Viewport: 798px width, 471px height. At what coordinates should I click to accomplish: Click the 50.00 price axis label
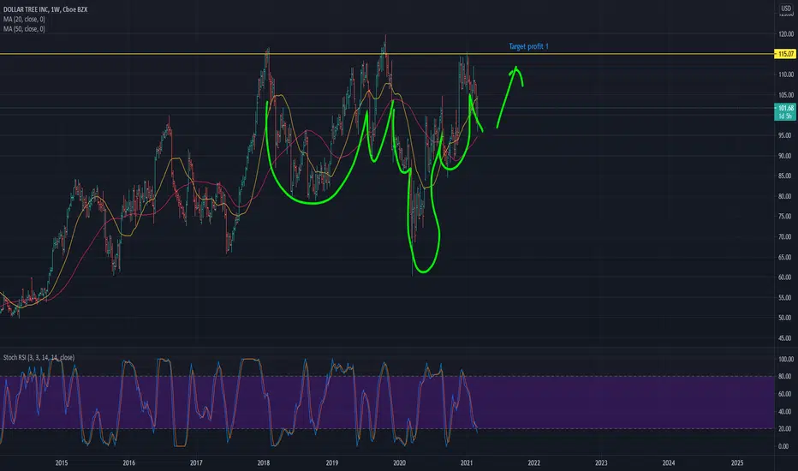(786, 318)
